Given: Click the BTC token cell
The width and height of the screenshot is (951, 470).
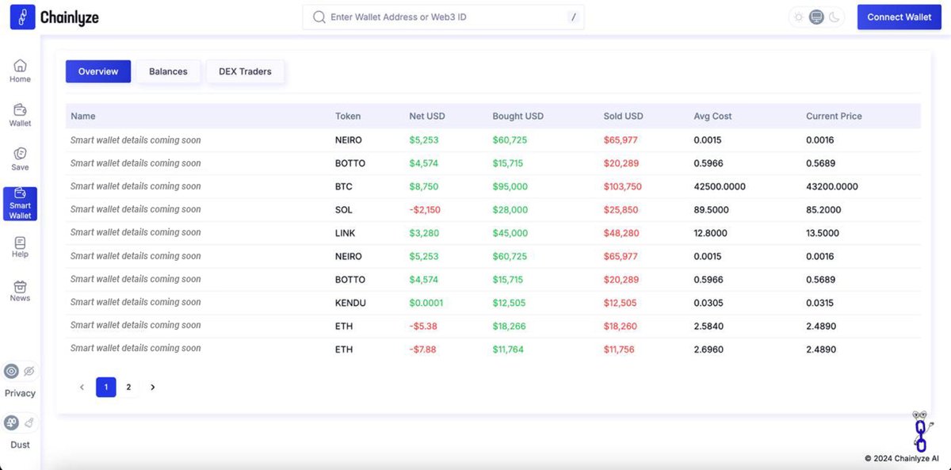Looking at the screenshot, I should click(x=344, y=187).
